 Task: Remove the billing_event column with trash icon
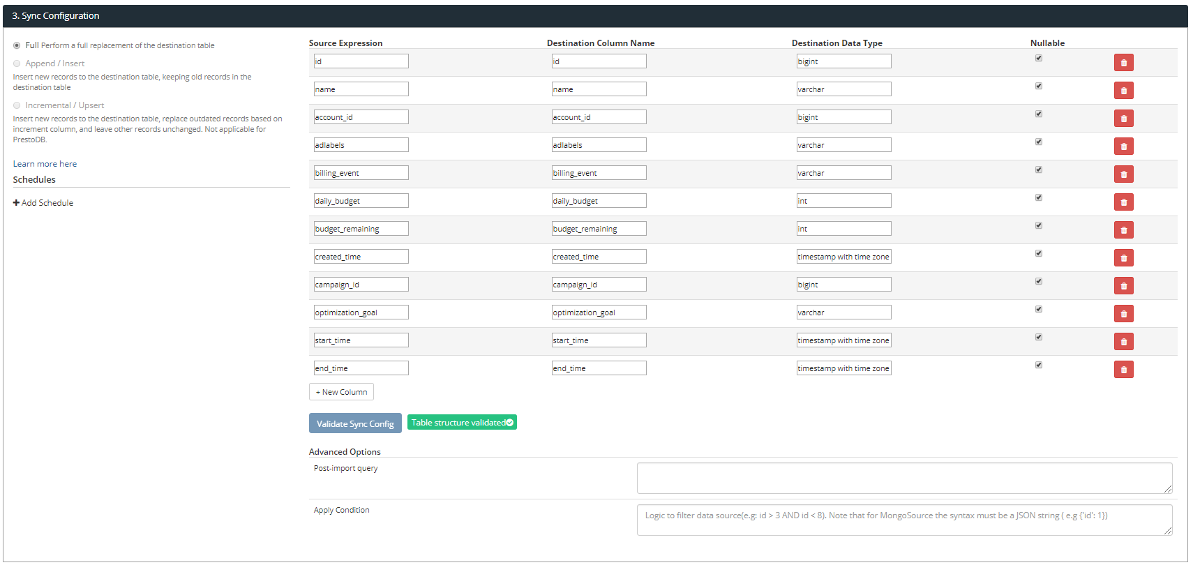1123,174
